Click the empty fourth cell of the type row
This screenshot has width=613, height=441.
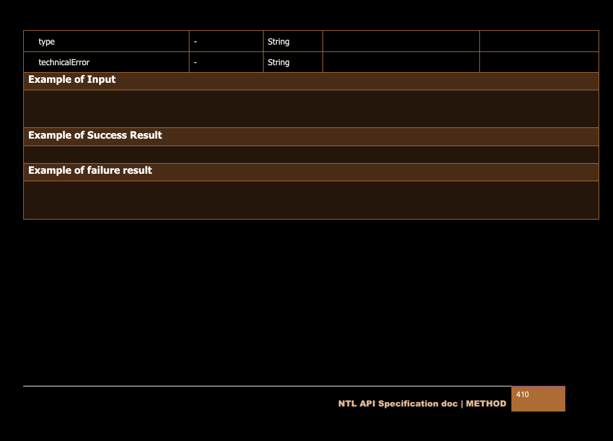[401, 42]
